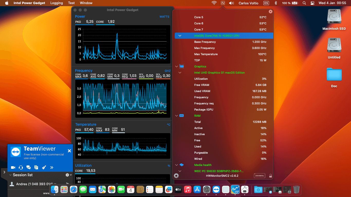Open Maps from the Dock
351x197 pixels.
point(102,190)
